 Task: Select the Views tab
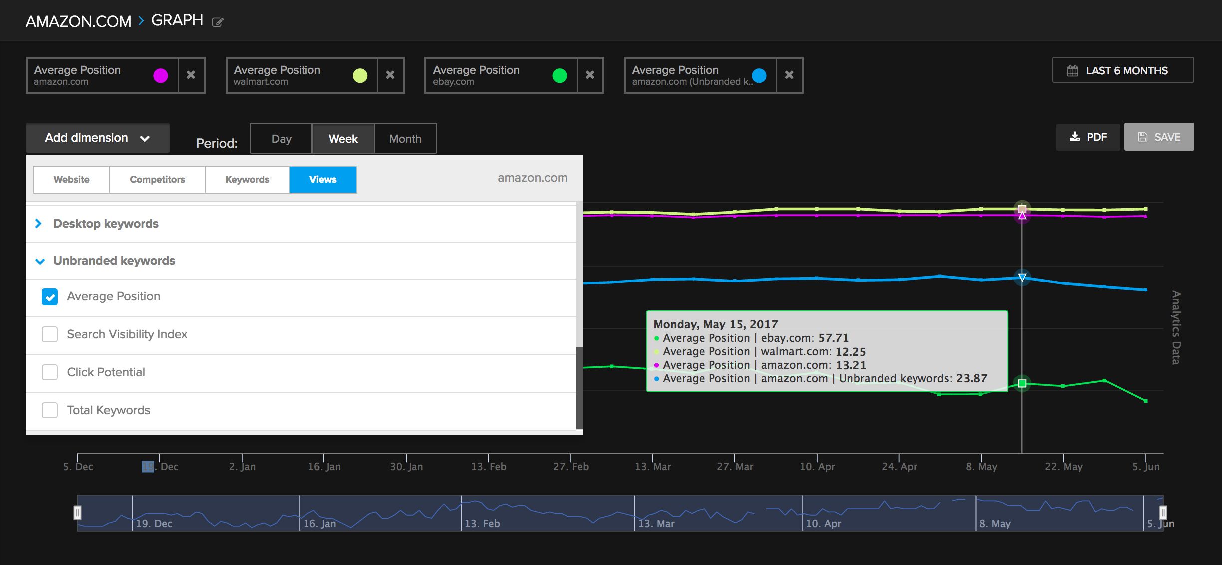pos(323,179)
